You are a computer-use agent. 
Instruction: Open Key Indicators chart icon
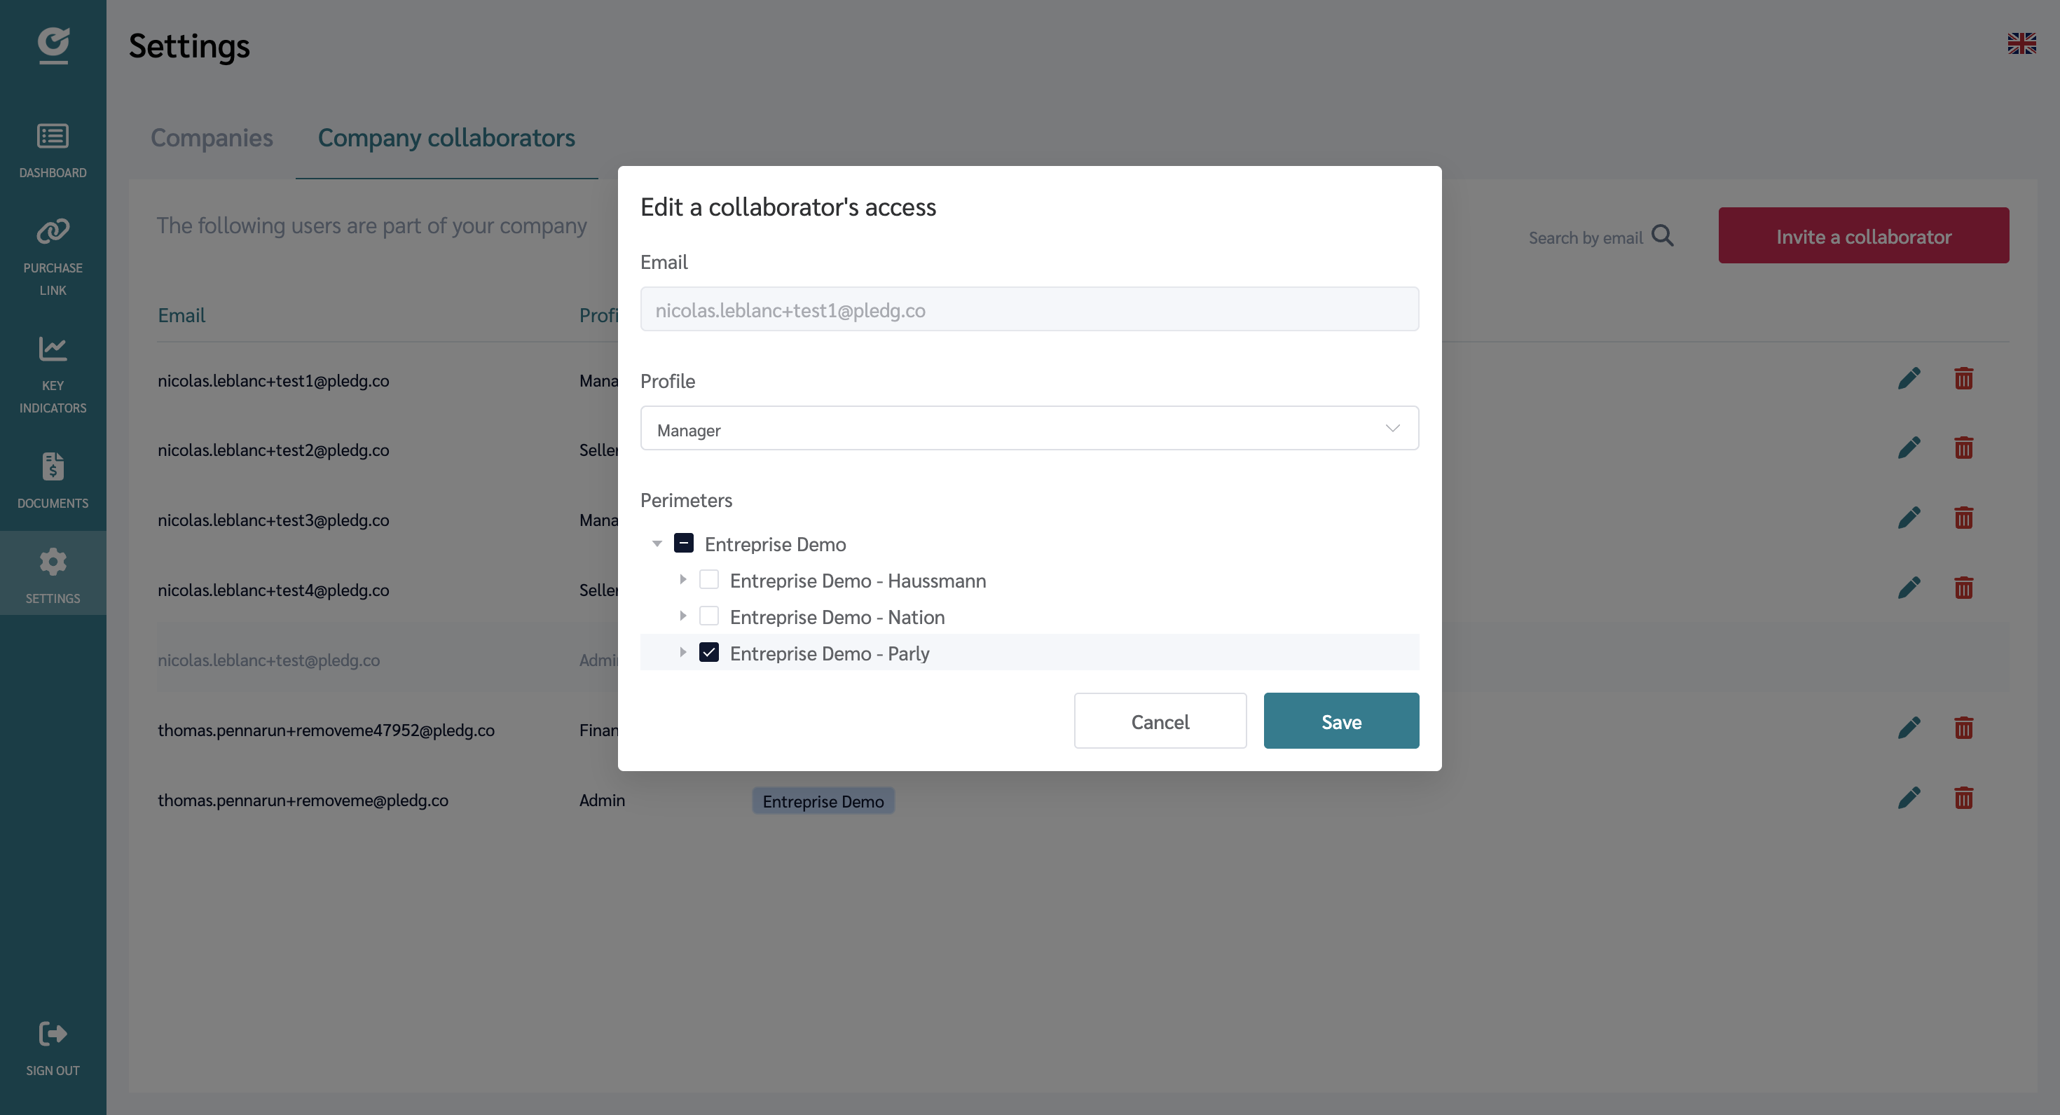click(53, 349)
